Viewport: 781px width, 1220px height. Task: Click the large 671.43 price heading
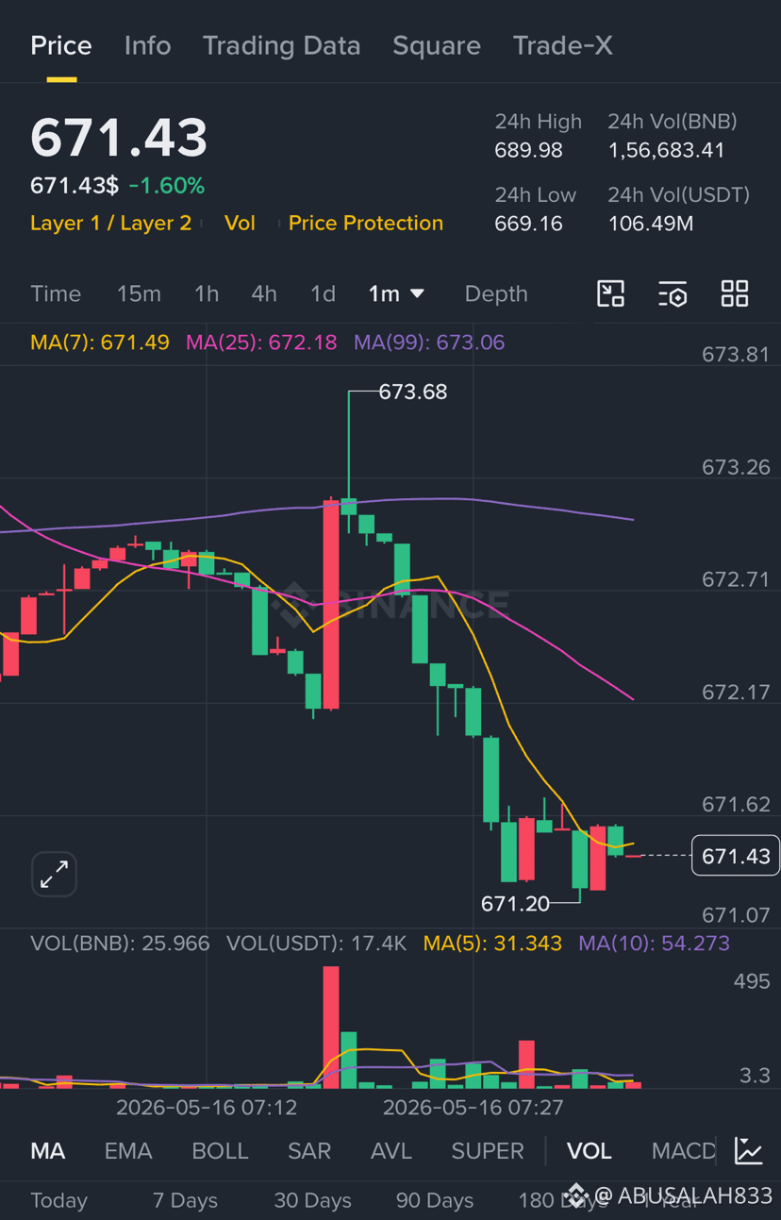(119, 138)
